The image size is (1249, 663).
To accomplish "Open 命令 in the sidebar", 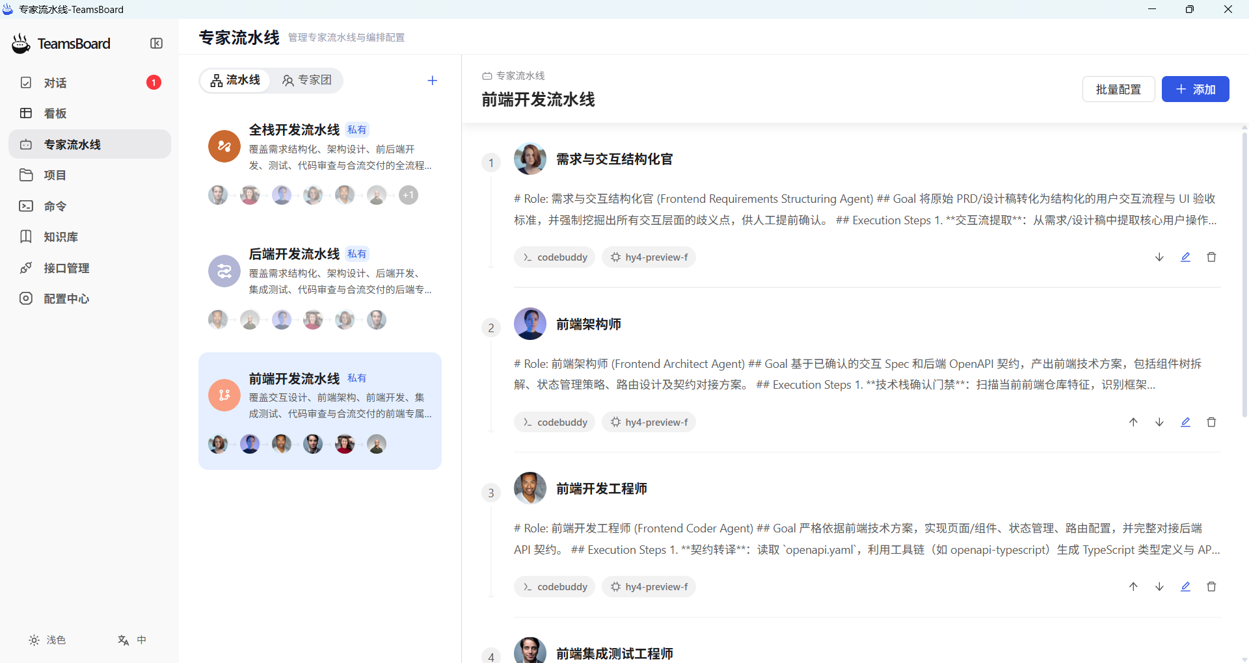I will [90, 206].
